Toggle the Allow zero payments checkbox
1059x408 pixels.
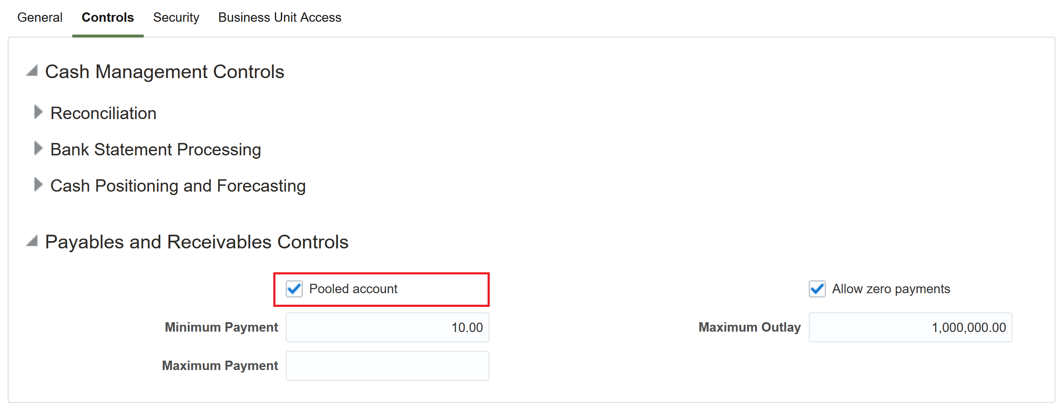(x=817, y=289)
